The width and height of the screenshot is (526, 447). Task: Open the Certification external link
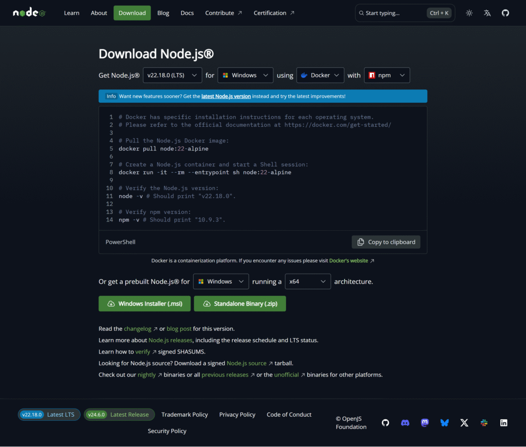tap(274, 13)
